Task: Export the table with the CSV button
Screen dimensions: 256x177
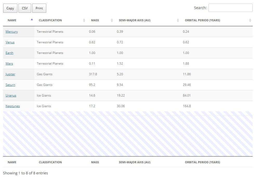Action: point(25,8)
